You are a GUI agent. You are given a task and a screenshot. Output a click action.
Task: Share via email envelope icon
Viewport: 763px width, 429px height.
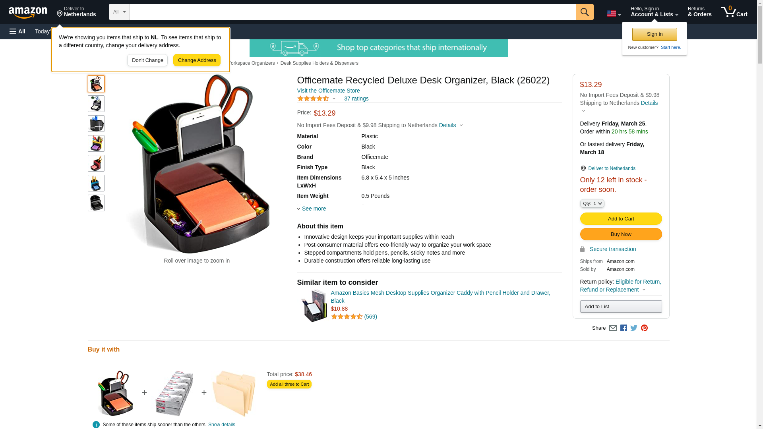coord(613,328)
